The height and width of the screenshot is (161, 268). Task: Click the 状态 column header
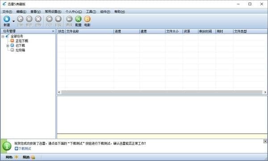point(61,31)
